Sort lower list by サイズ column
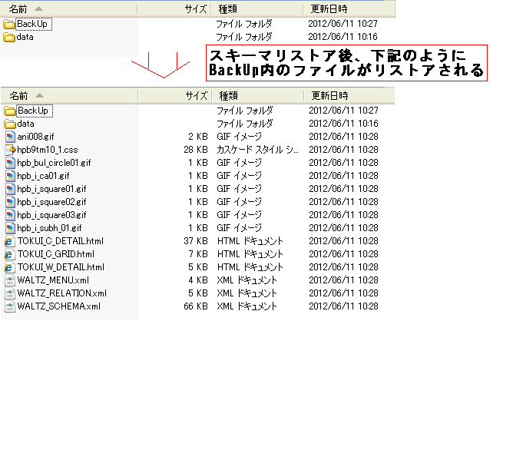Screen dimensions: 523x450 pos(197,96)
